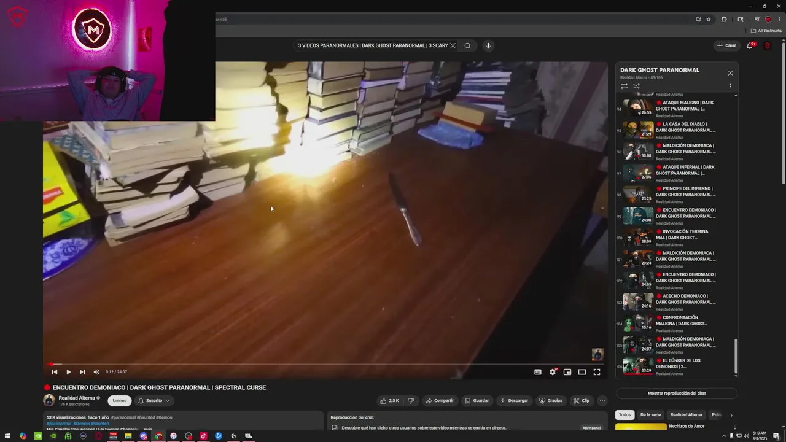The height and width of the screenshot is (442, 786).
Task: Close the DARK GHOST PARANORMAL playlist panel
Action: [x=730, y=73]
